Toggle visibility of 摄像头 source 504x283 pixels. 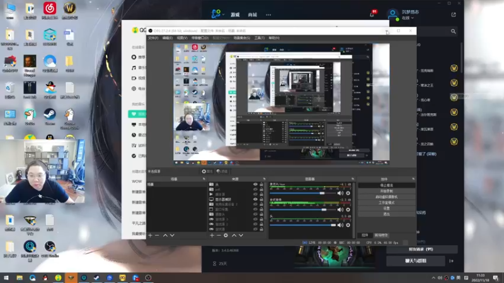pos(256,214)
